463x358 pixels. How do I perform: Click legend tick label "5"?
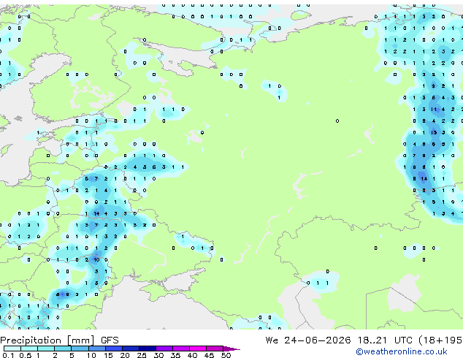72,355
